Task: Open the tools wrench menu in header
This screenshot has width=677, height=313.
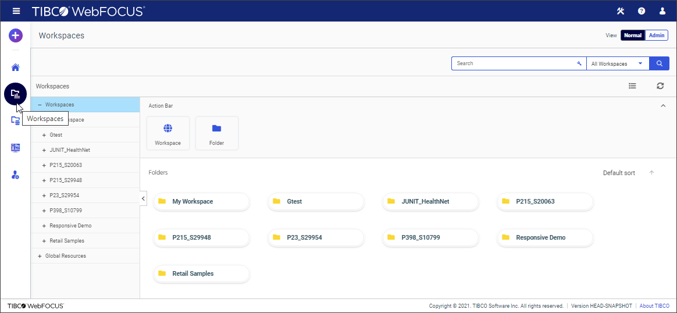Action: pos(621,11)
